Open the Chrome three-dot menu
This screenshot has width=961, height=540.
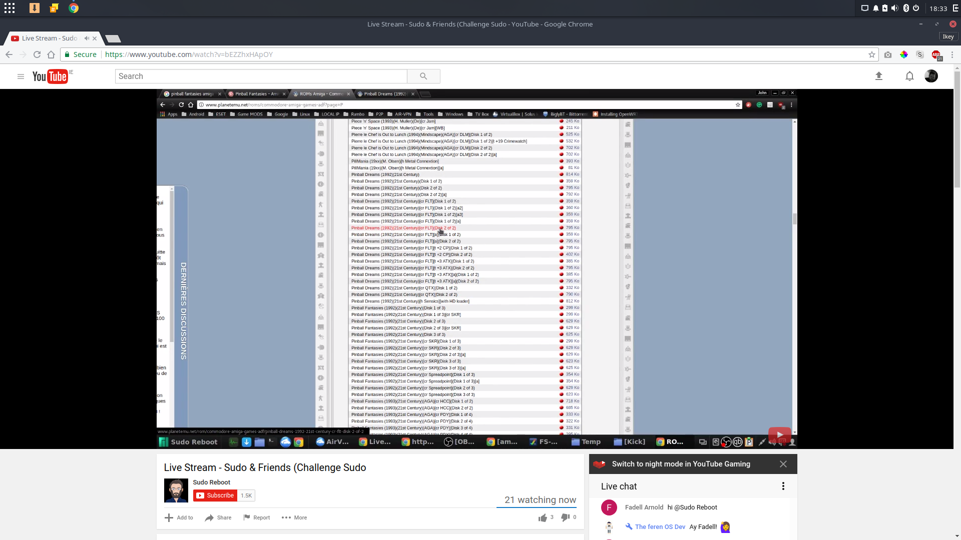[x=952, y=54]
